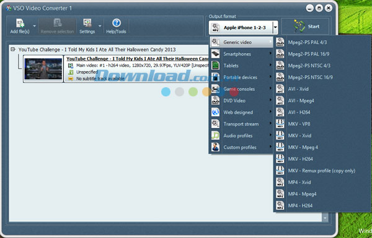Screen dimensions: 372x238
Task: Click the No subtitle track available text
Action: (100, 79)
